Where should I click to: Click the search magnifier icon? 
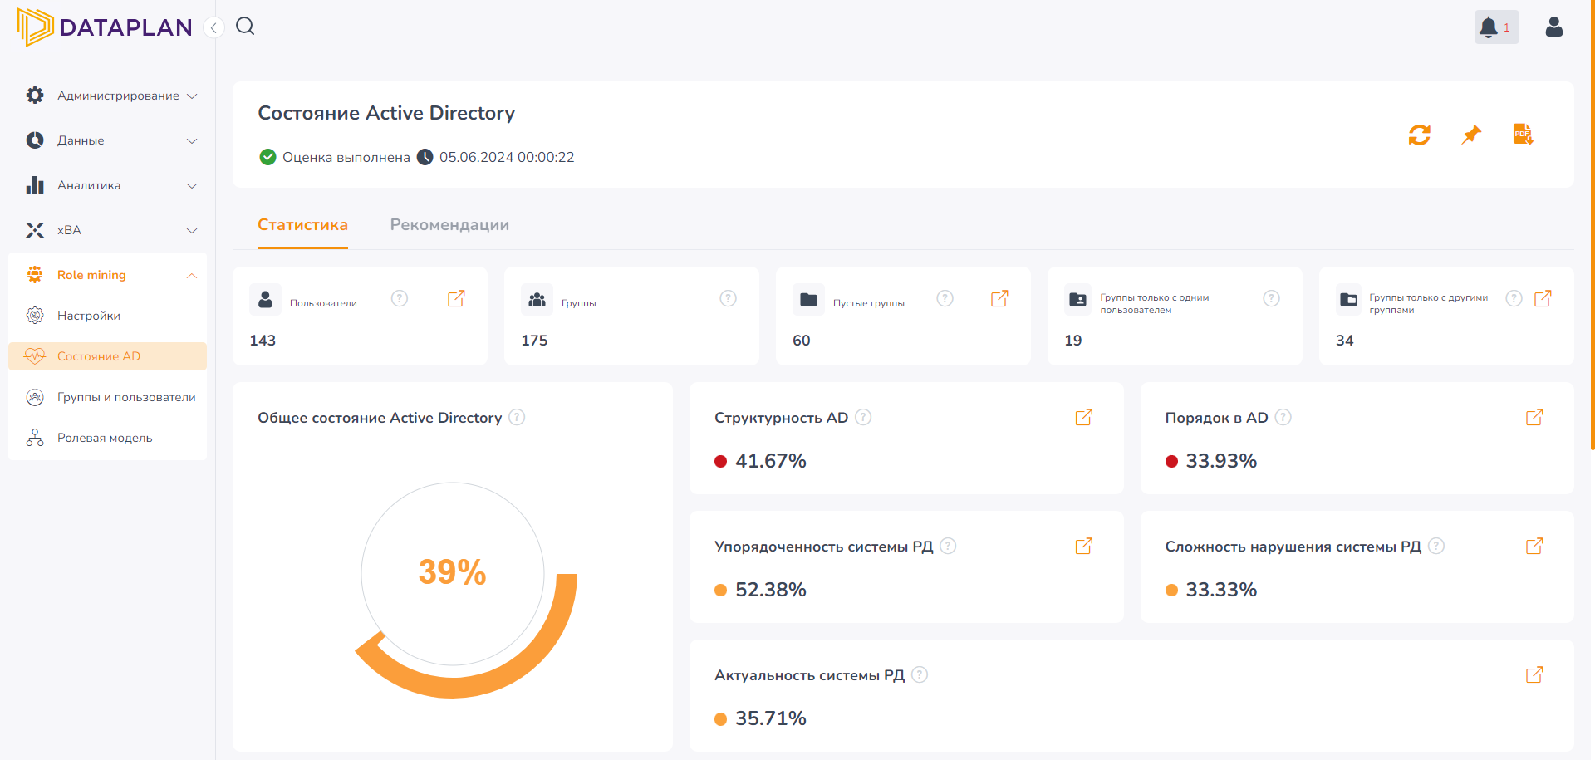(245, 27)
